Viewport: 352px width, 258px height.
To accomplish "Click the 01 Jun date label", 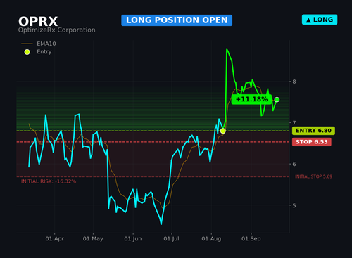I will tap(133, 238).
